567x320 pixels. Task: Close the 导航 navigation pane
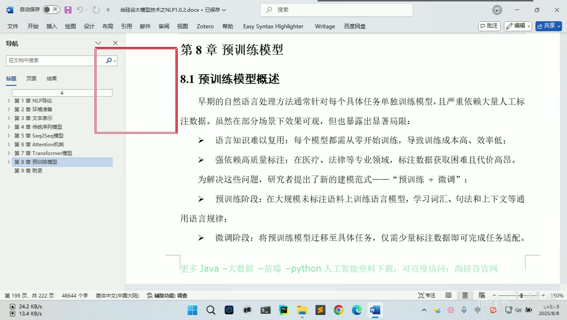115,43
